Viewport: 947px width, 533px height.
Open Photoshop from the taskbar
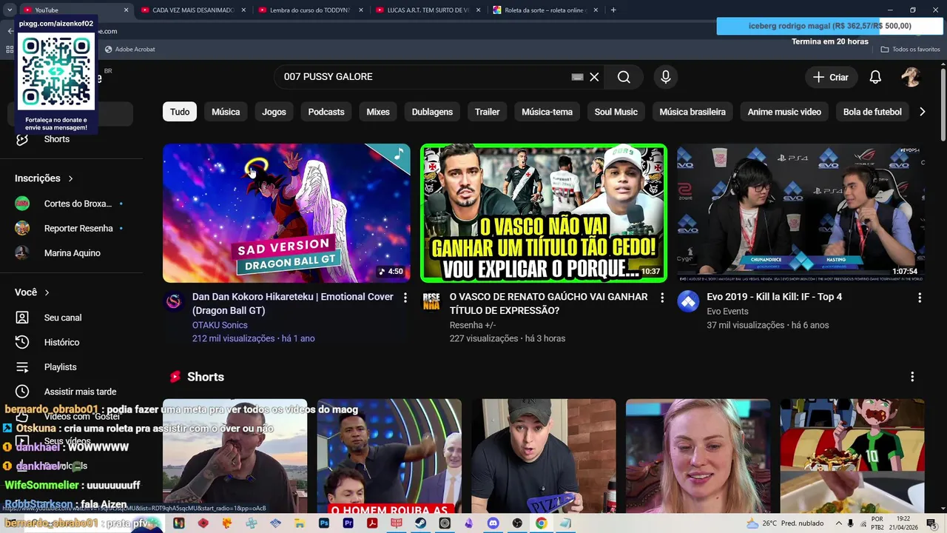(x=323, y=523)
